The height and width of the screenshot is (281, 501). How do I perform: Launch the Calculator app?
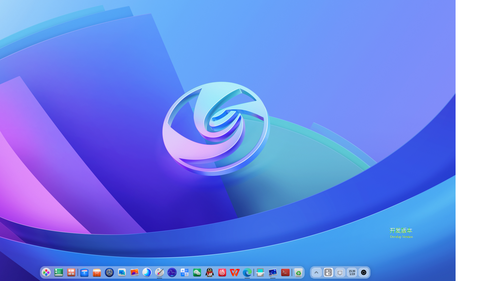[185, 272]
